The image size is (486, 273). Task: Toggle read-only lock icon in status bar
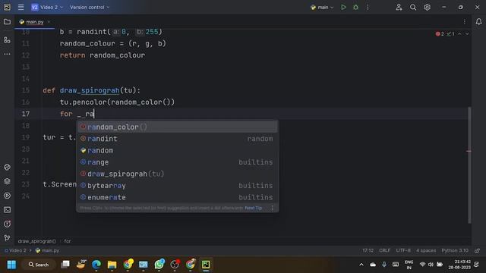(x=478, y=250)
